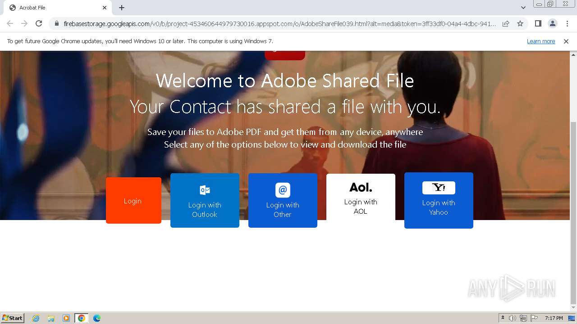Choose Login with Outlook
Viewport: 577px width, 324px height.
pyautogui.click(x=205, y=200)
